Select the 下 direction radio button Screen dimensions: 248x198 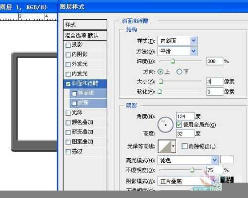[x=180, y=72]
